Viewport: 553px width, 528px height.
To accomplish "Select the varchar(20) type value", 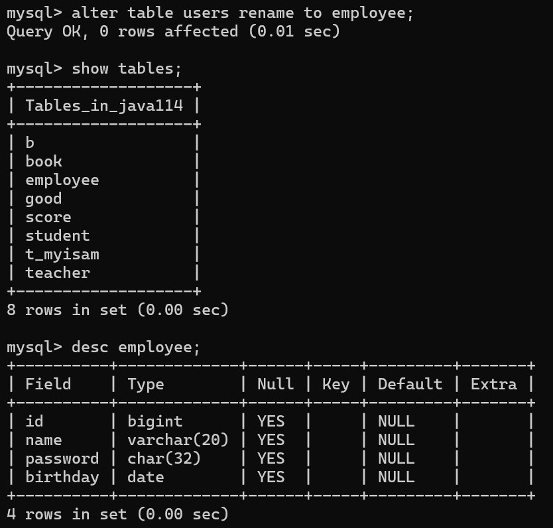I will (x=178, y=440).
